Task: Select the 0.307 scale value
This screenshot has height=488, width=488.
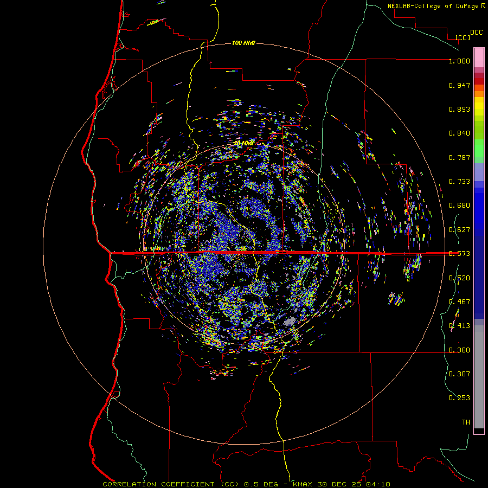Action: pos(459,374)
